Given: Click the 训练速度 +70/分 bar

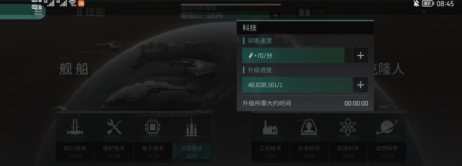Looking at the screenshot, I should coord(297,55).
